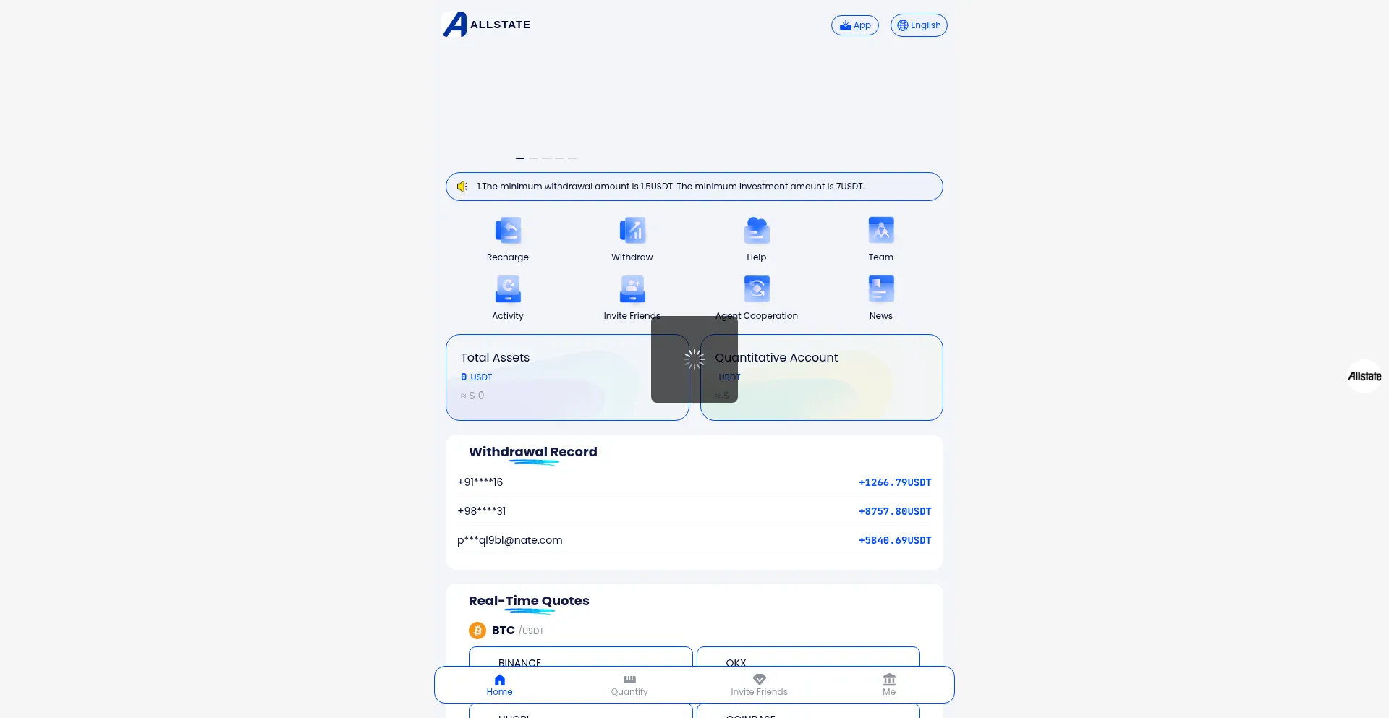Click the App download button
The width and height of the screenshot is (1389, 718).
tap(854, 25)
